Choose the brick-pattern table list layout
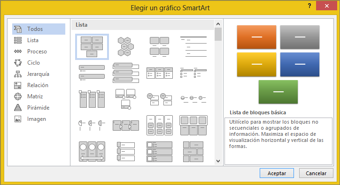Screen dimensions: 340x185 [193, 152]
